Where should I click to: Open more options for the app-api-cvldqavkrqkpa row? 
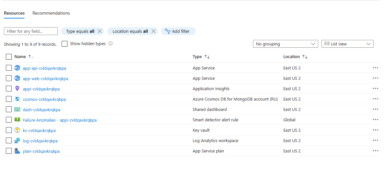(376, 68)
